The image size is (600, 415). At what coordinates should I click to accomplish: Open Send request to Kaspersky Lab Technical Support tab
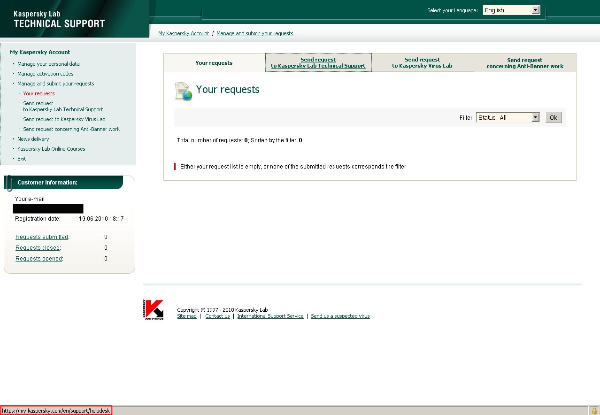click(x=318, y=63)
